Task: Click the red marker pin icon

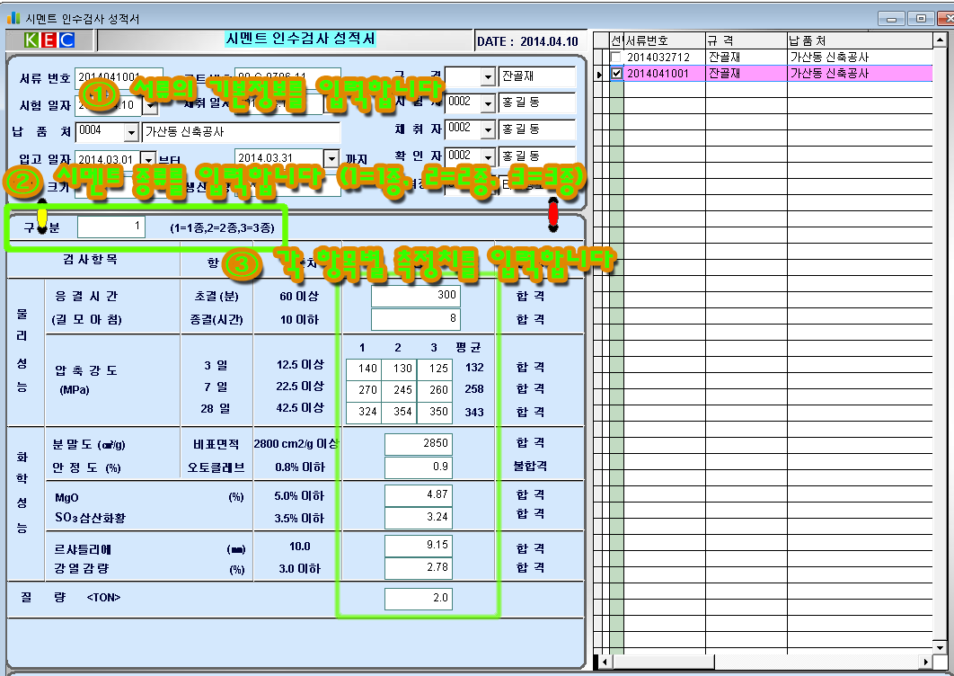Action: tap(552, 213)
